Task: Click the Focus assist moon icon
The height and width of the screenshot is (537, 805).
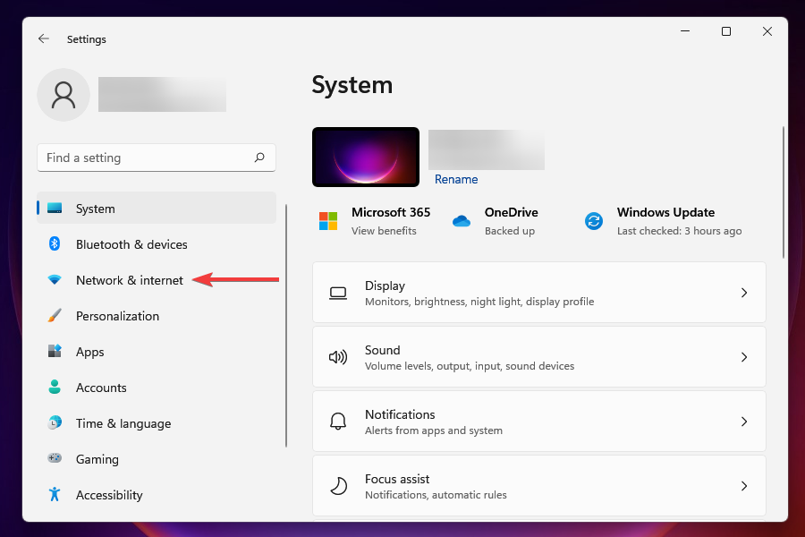Action: click(338, 486)
